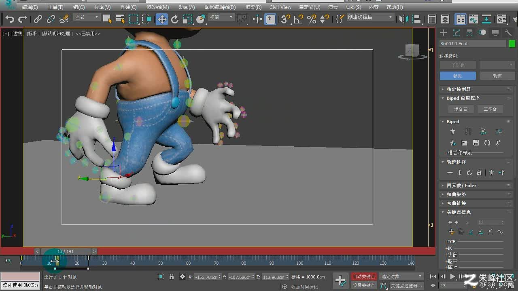Click the time slider 13 / 141 handle
The image size is (518, 291).
(66, 251)
